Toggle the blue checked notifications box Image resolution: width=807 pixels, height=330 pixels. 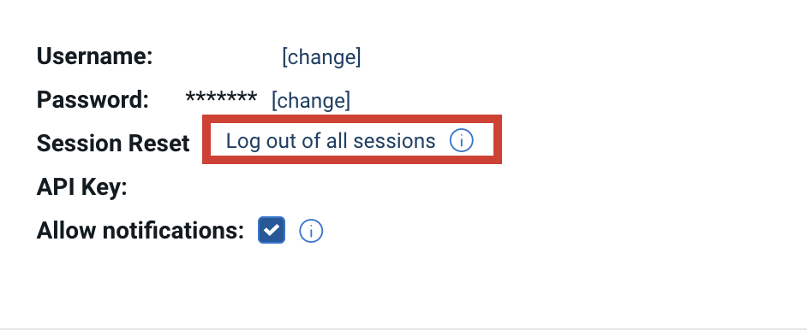pos(272,230)
